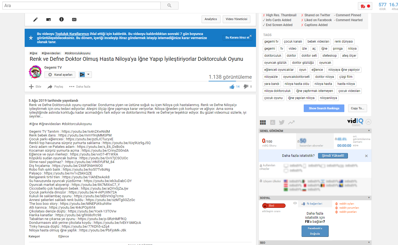Collapse the vidIQ panel with chevron
398x245 pixels.
[368, 122]
